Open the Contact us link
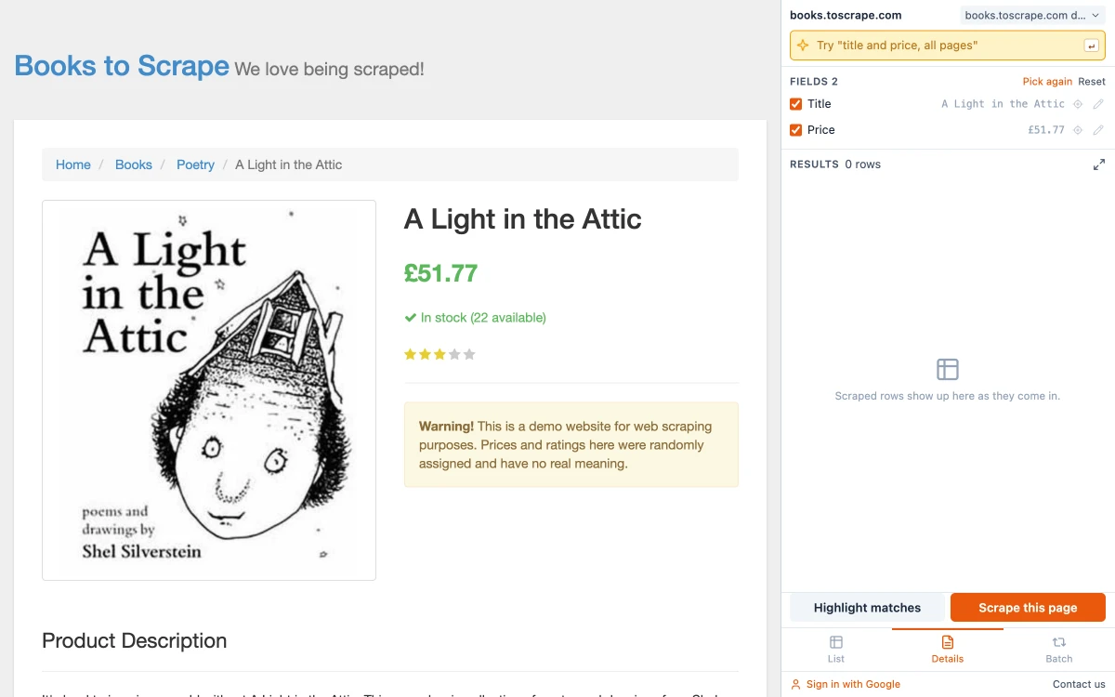1115x697 pixels. pos(1079,684)
